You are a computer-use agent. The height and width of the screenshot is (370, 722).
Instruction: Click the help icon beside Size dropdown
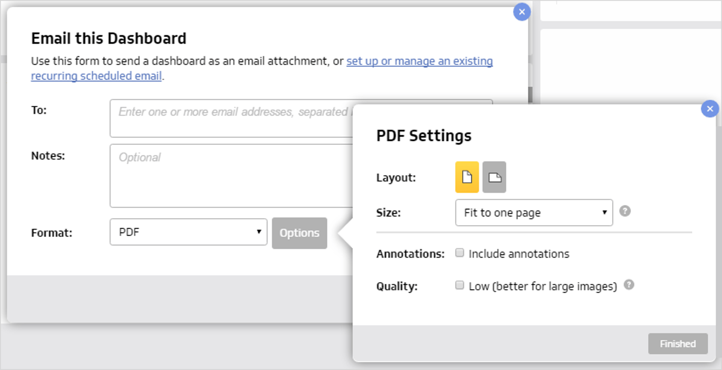click(625, 212)
